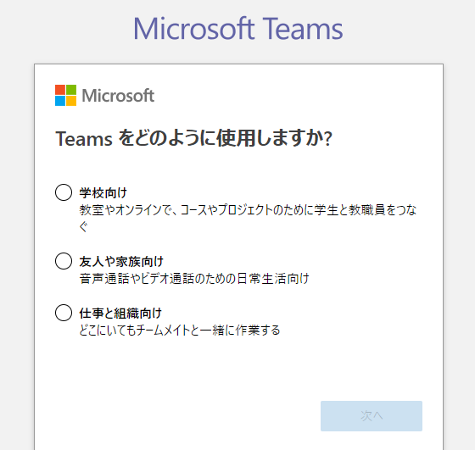The image size is (475, 450).
Task: Click the green square of Microsoft logo
Action: 71,90
